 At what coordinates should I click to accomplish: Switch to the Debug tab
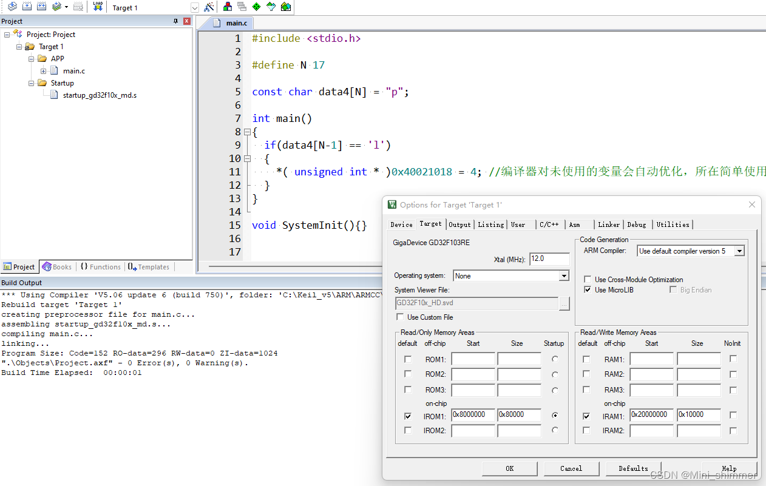click(x=637, y=224)
